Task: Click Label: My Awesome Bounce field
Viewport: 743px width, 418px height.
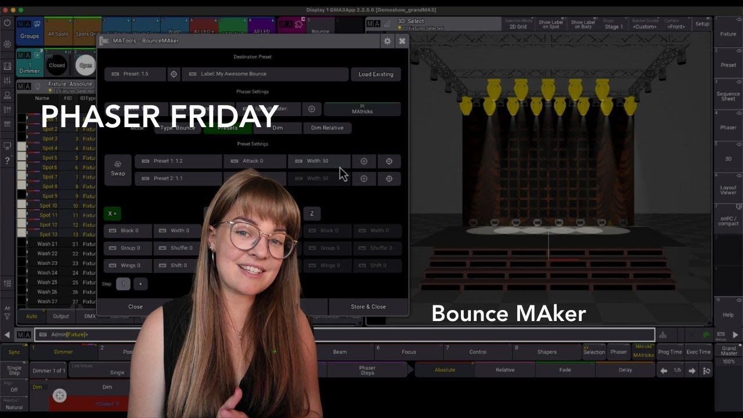Action: coord(265,74)
